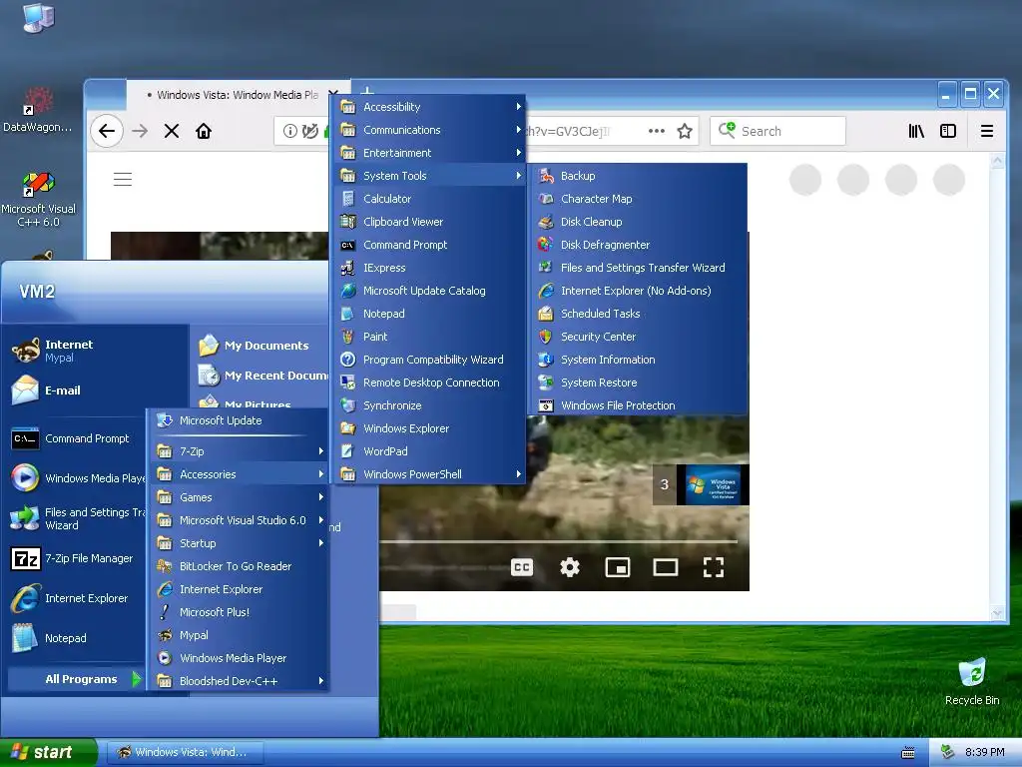The height and width of the screenshot is (767, 1022).
Task: Expand the Windows PowerShell submenu
Action: click(429, 474)
